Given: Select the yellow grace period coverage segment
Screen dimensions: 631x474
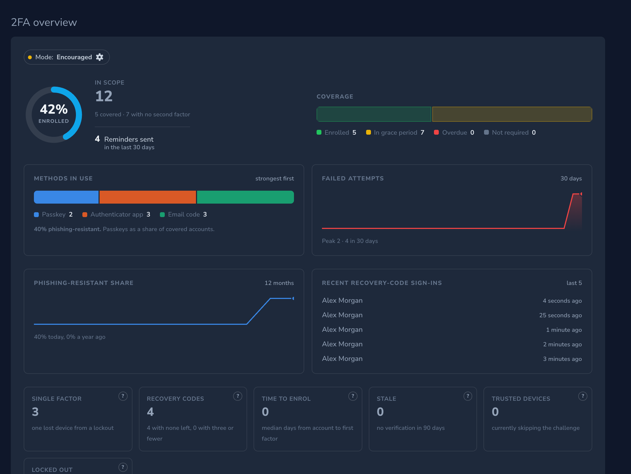Looking at the screenshot, I should (x=512, y=114).
